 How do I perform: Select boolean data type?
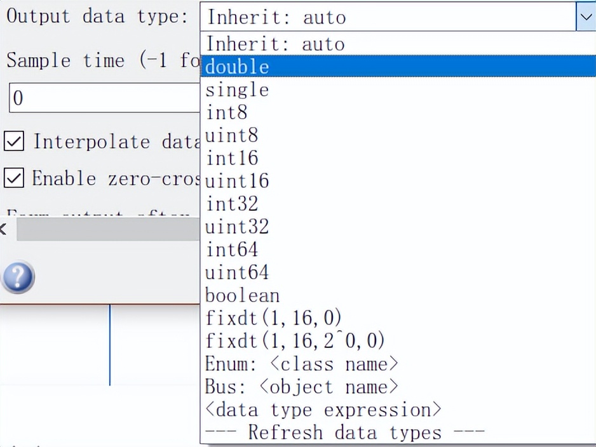click(242, 295)
